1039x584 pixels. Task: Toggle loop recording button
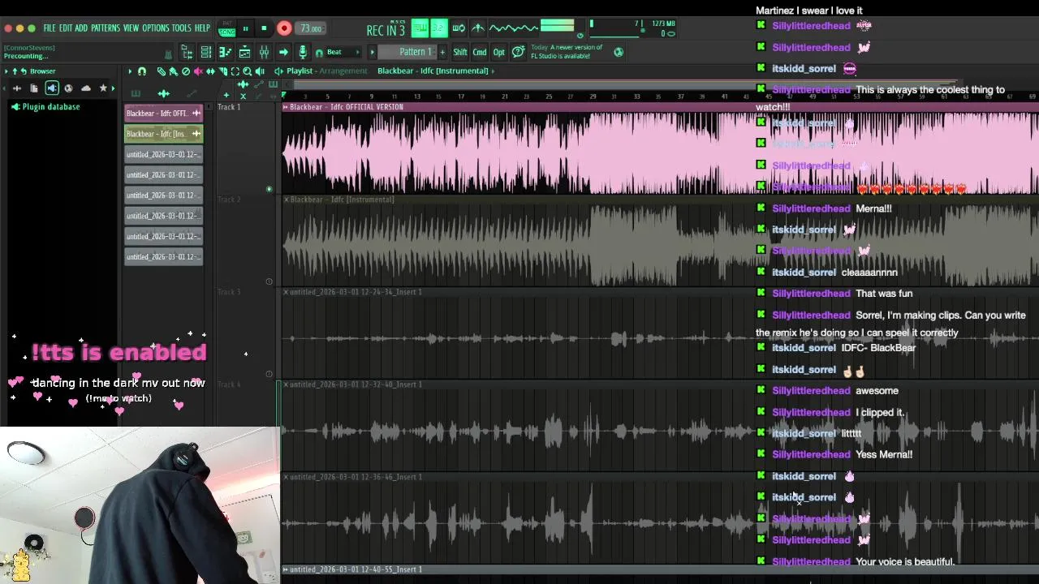click(459, 28)
